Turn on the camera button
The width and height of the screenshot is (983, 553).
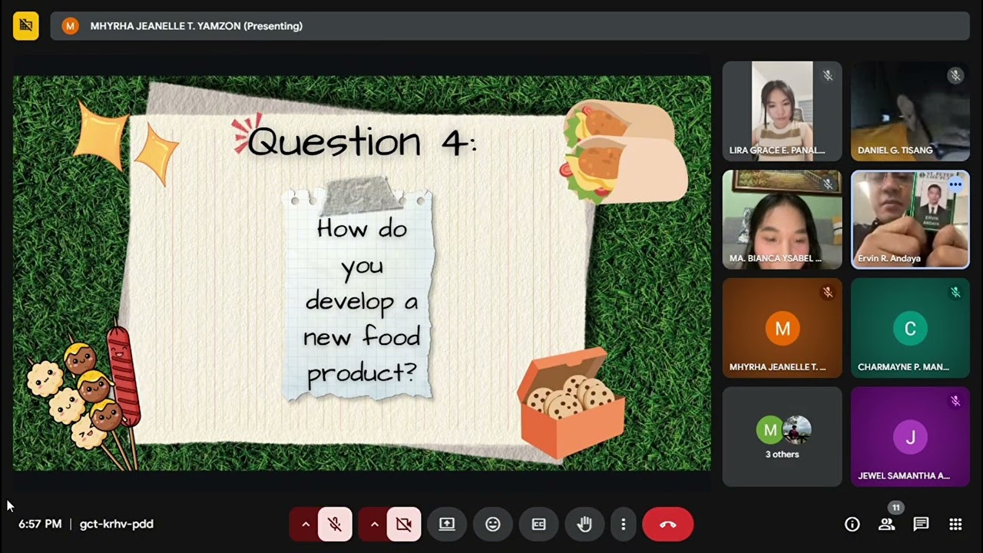tap(404, 524)
